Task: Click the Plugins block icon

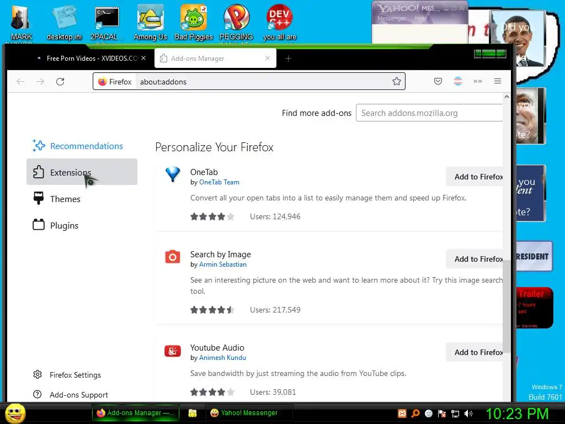Action: point(39,225)
